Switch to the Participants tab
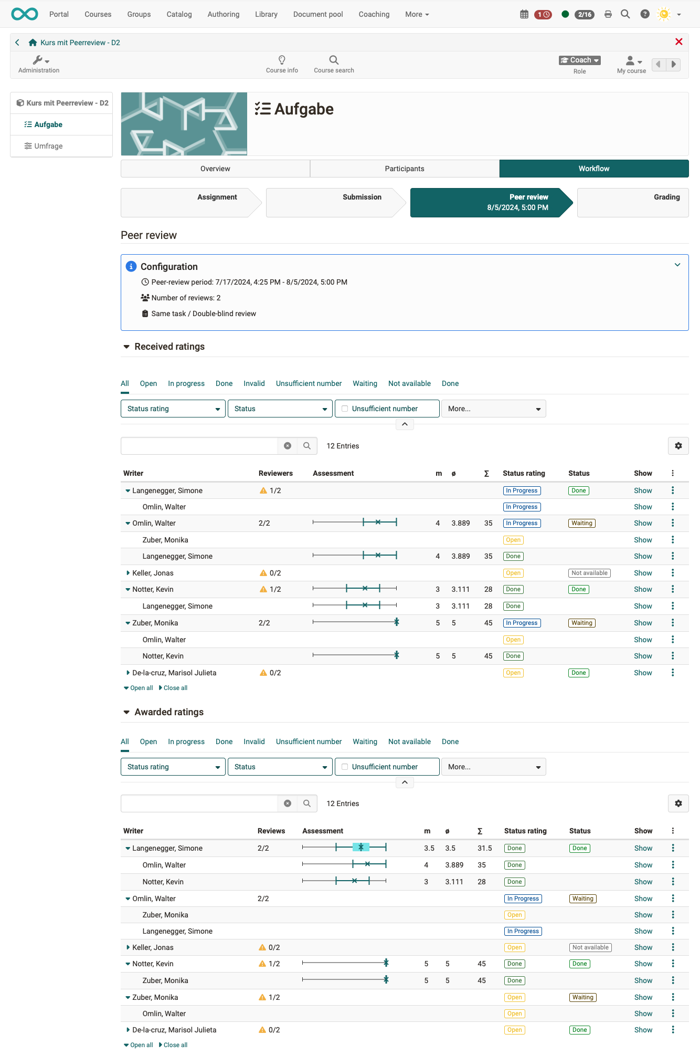 click(x=404, y=169)
